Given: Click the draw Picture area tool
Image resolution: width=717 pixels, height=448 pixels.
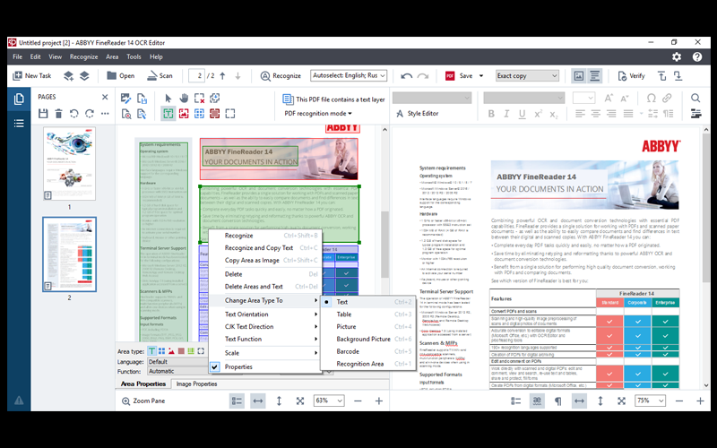Looking at the screenshot, I should click(184, 114).
